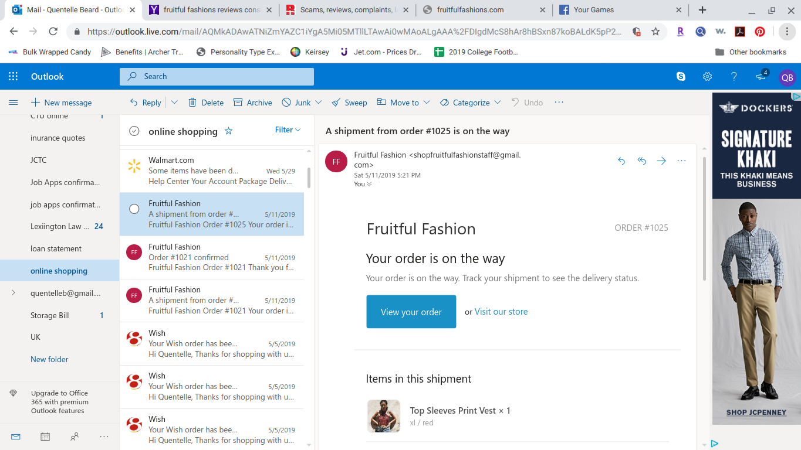The width and height of the screenshot is (801, 450).
Task: Open Walmart.com email from Wed 5/29
Action: coord(212,171)
